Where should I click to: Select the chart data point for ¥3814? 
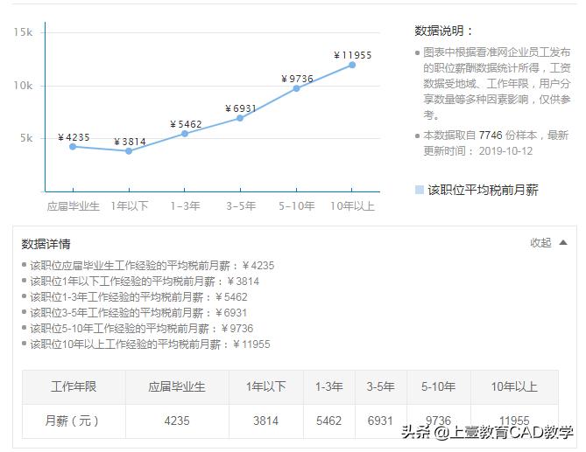(129, 151)
